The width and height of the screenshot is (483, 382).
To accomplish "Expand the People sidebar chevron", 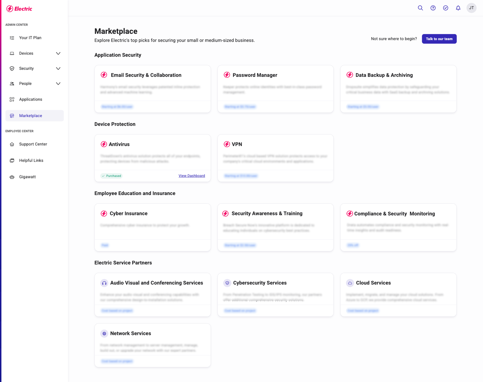I will point(58,84).
